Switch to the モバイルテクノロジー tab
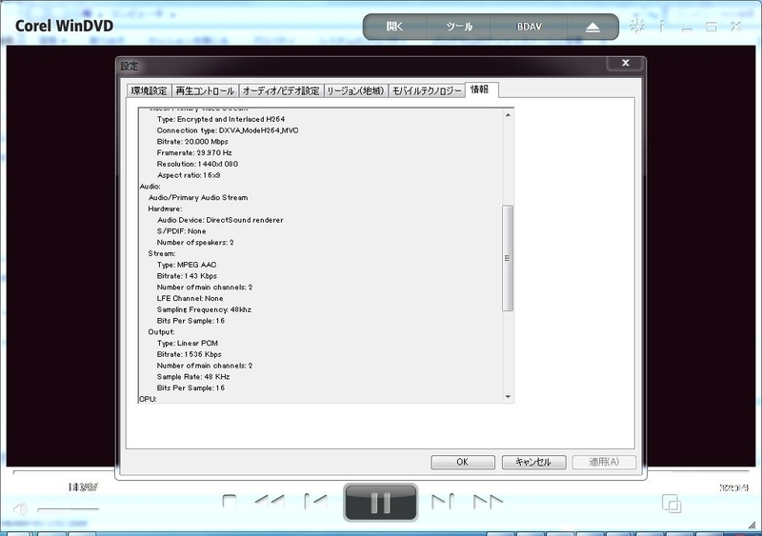Image resolution: width=762 pixels, height=536 pixels. click(426, 90)
